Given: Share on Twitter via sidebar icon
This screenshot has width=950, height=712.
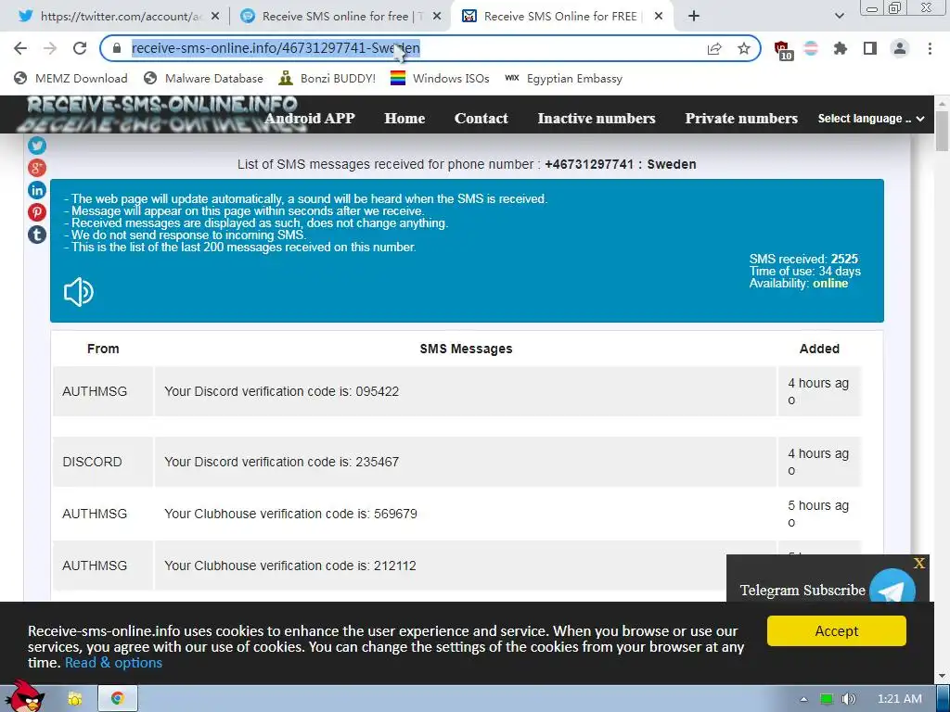Looking at the screenshot, I should click(x=37, y=146).
